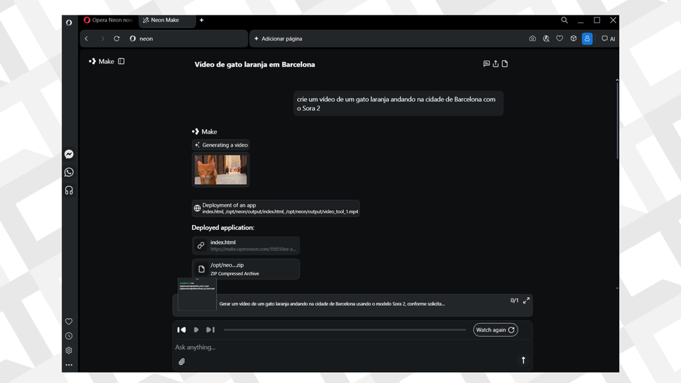Open Messenger in the sidebar
This screenshot has height=383, width=681.
(69, 154)
